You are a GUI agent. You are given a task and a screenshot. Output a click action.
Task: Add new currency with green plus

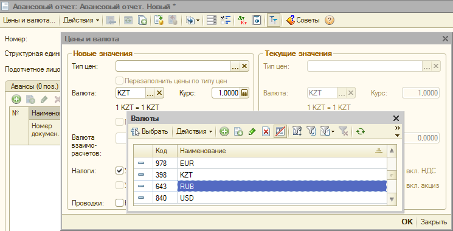[x=224, y=132]
